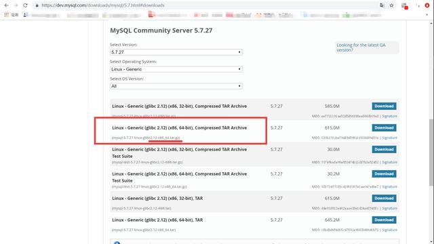Click the bookmarks bar overflow arrow

pyautogui.click(x=427, y=15)
